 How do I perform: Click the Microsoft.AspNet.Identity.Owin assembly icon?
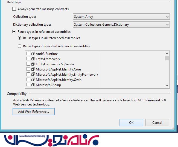tap(33, 80)
